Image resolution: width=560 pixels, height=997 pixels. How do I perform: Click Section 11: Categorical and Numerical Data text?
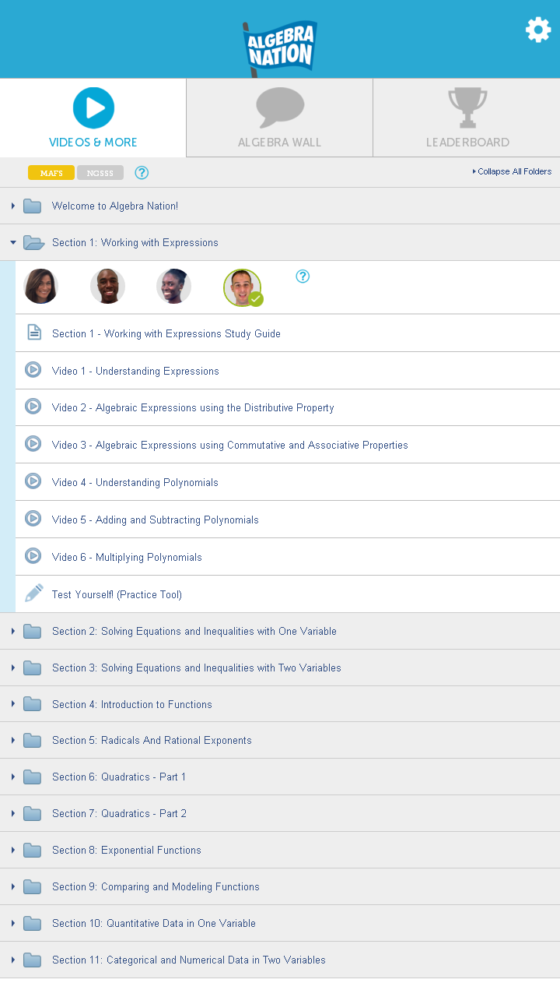pyautogui.click(x=189, y=960)
